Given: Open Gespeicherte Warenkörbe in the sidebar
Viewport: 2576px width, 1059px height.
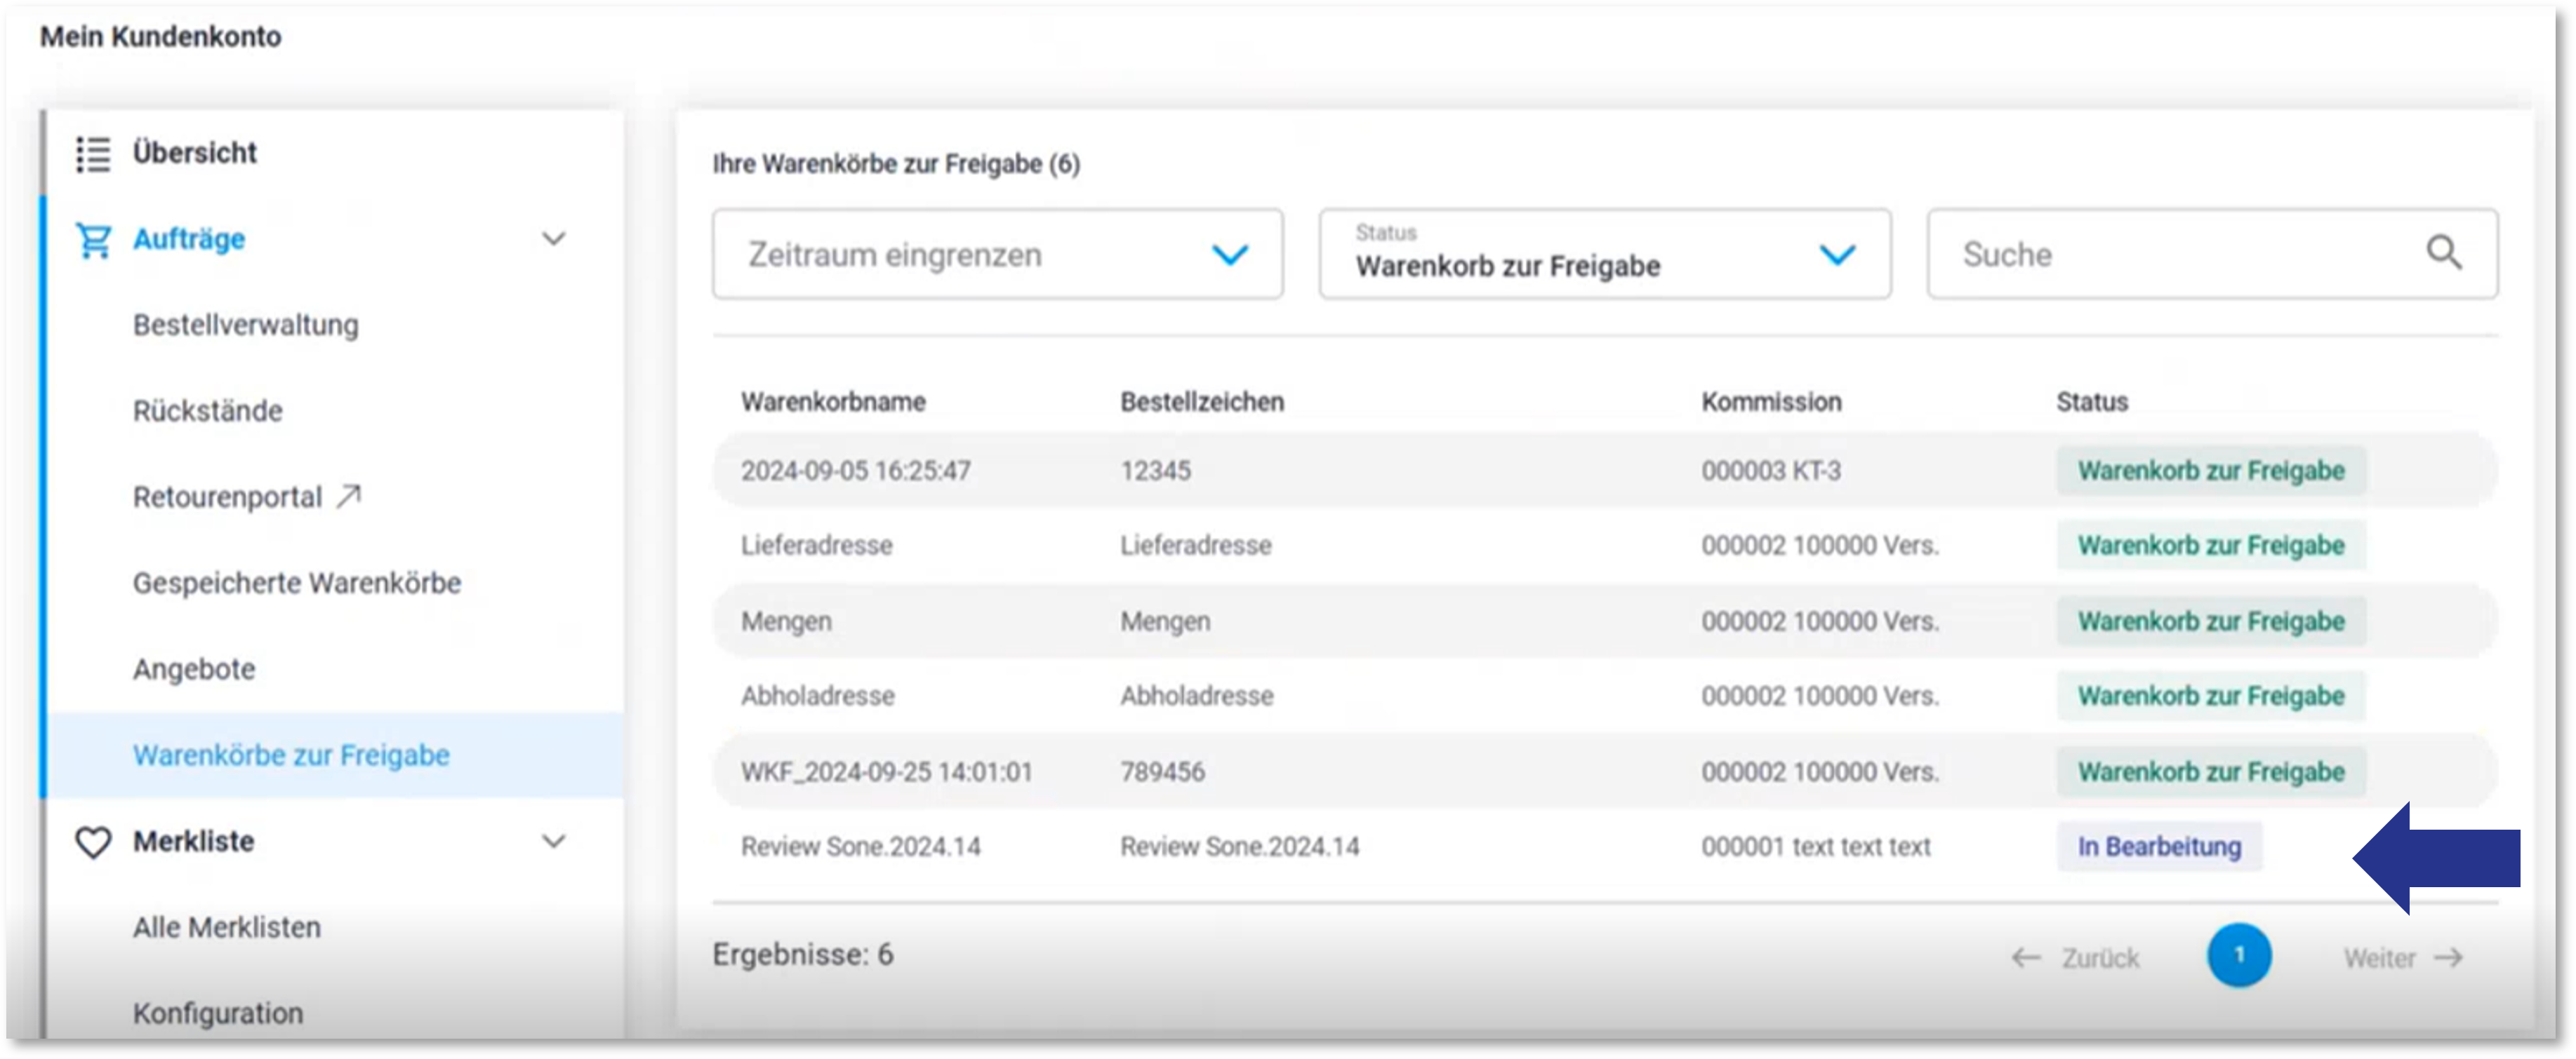Looking at the screenshot, I should click(297, 584).
